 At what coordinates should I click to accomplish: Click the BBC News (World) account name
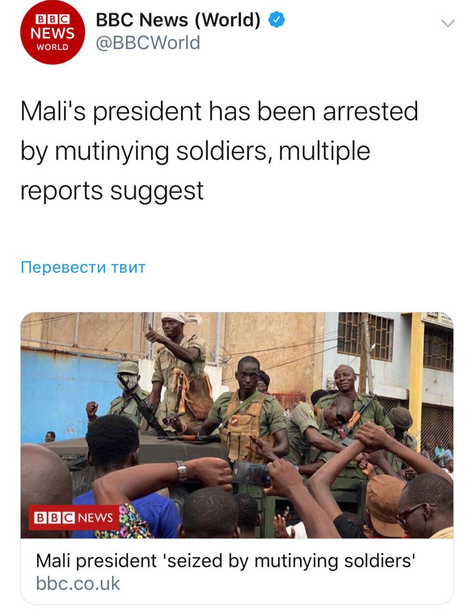[178, 20]
